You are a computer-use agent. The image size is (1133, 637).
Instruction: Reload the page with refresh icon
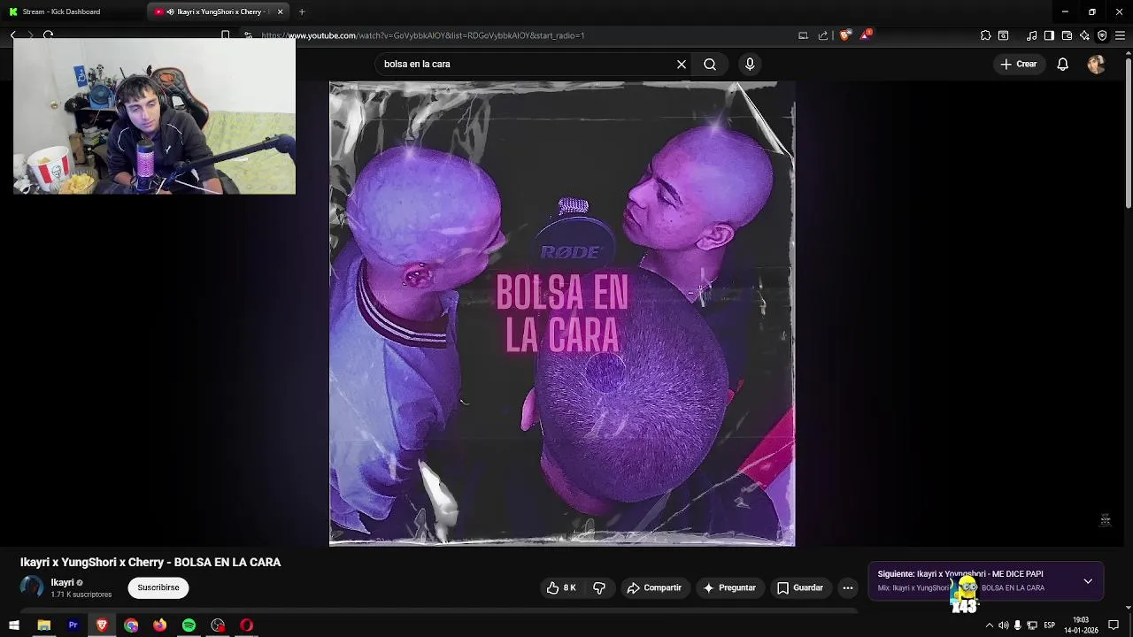(49, 35)
